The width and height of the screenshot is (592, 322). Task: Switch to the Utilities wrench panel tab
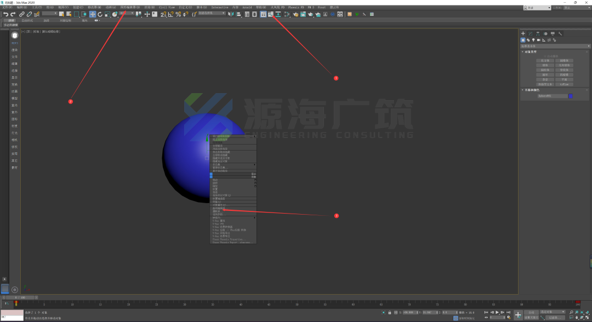(x=560, y=33)
